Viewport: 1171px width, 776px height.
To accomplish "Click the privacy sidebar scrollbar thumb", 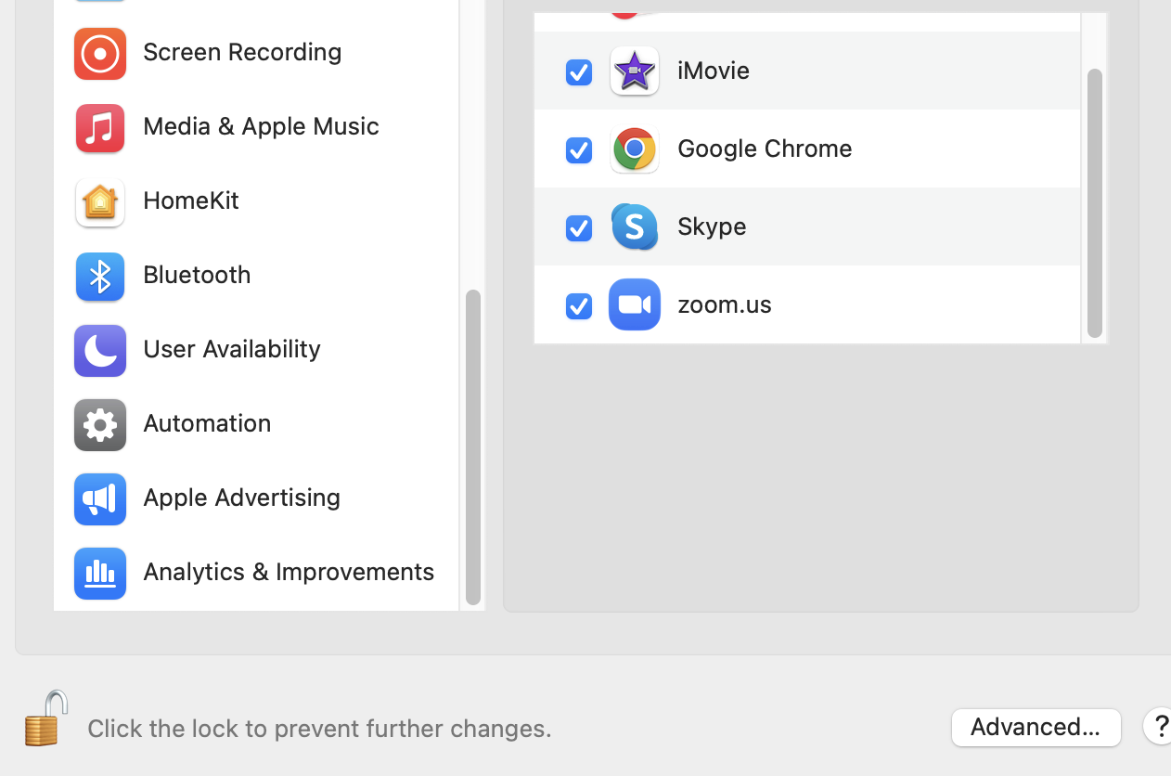I will [473, 447].
